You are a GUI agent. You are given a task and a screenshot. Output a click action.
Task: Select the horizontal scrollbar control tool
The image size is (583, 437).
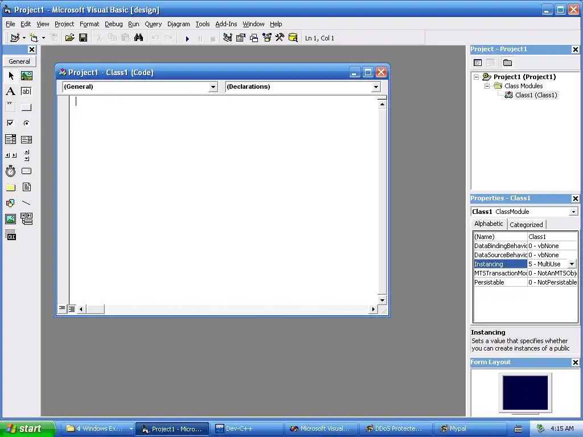point(11,155)
